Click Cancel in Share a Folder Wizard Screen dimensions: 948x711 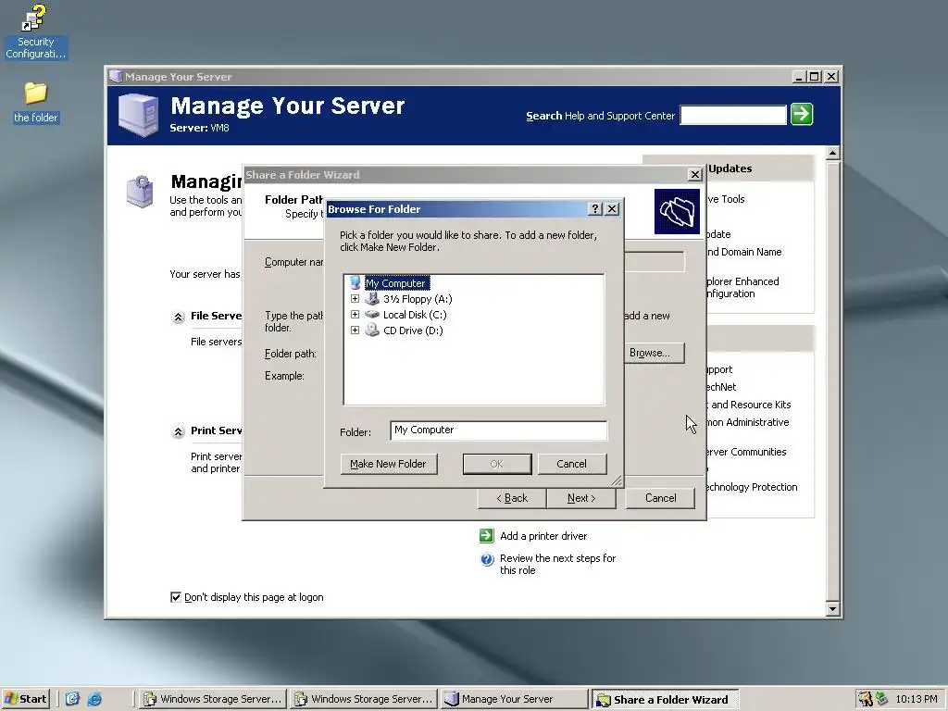(x=660, y=498)
